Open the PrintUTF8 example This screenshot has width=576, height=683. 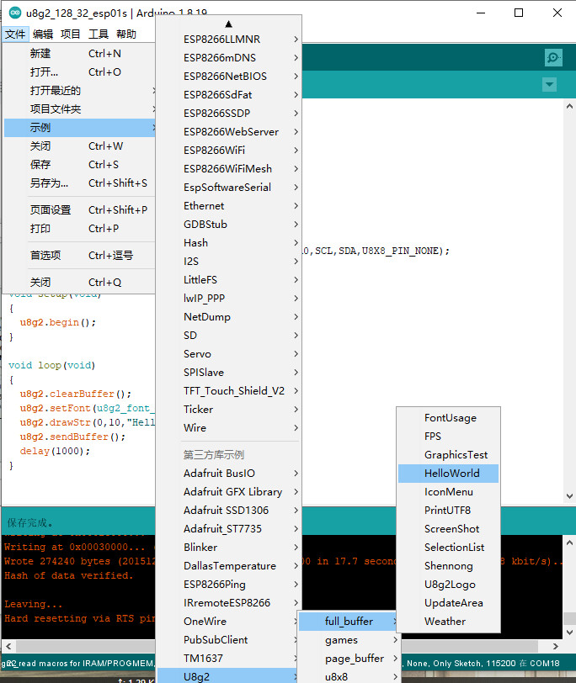(448, 510)
